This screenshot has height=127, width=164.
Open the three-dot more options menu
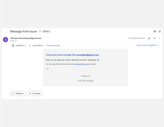tap(160, 38)
